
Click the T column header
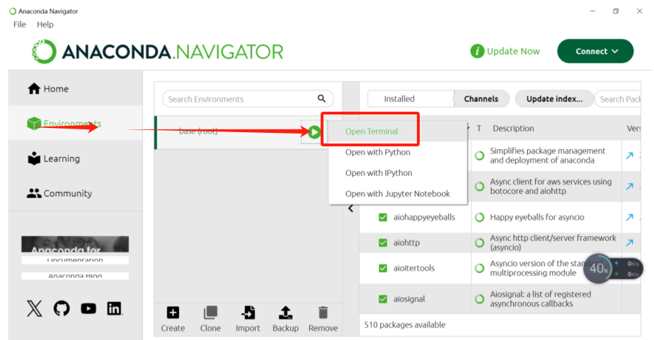478,129
